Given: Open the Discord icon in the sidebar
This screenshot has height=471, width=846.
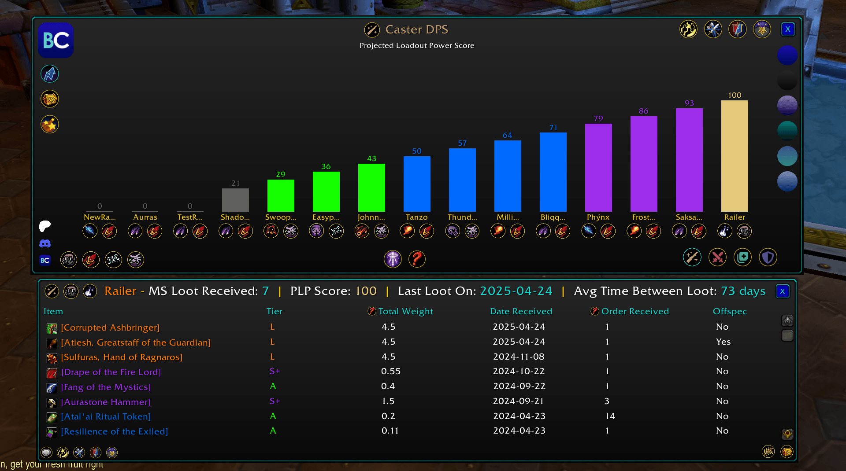Looking at the screenshot, I should pos(45,243).
